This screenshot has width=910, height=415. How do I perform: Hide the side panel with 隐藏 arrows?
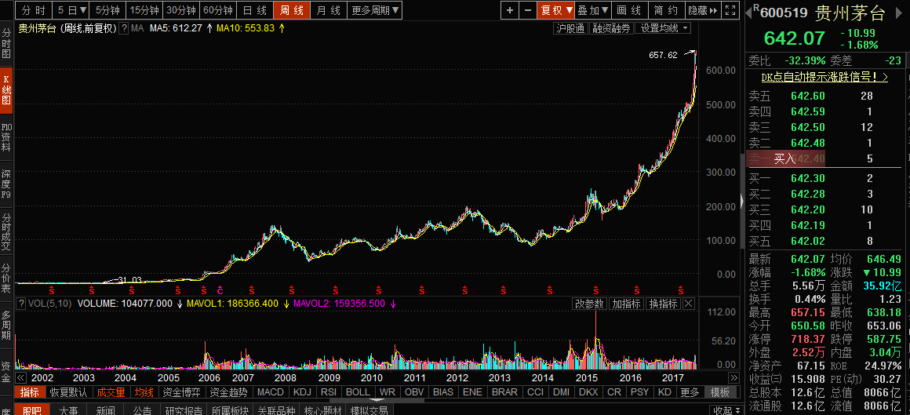pyautogui.click(x=703, y=10)
